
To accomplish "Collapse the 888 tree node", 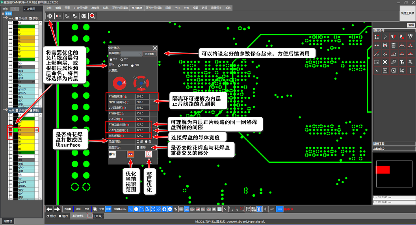I will point(3,13).
